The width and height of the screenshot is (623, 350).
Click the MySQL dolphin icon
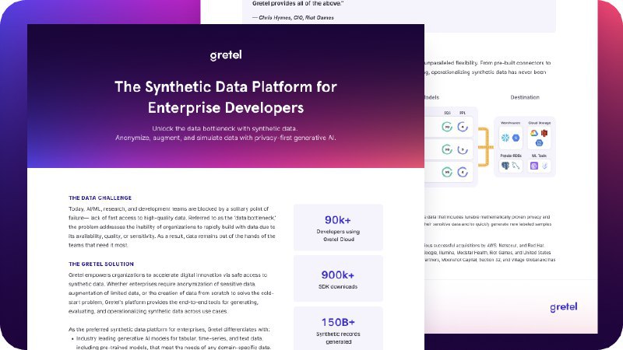[x=516, y=166]
